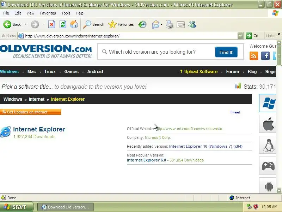Expand the Links toolbar chevron
Image resolution: width=282 pixels, height=212 pixels.
coord(279,34)
